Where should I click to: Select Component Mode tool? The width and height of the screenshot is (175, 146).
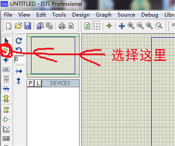(x=6, y=50)
